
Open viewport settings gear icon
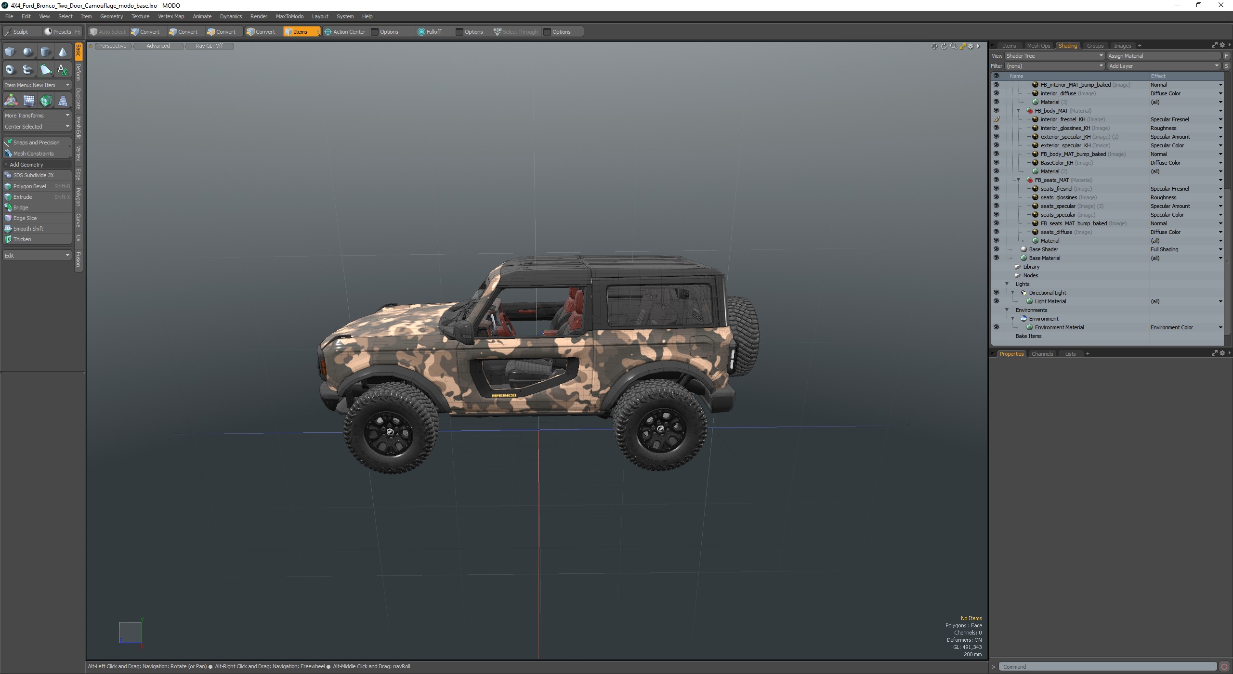971,46
